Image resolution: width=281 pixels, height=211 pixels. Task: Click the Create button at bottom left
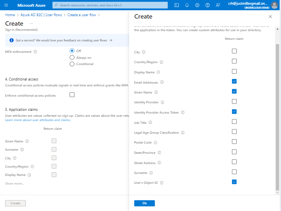[15, 203]
